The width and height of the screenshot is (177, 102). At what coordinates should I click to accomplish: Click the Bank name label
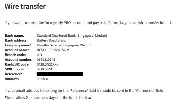[x=14, y=36]
